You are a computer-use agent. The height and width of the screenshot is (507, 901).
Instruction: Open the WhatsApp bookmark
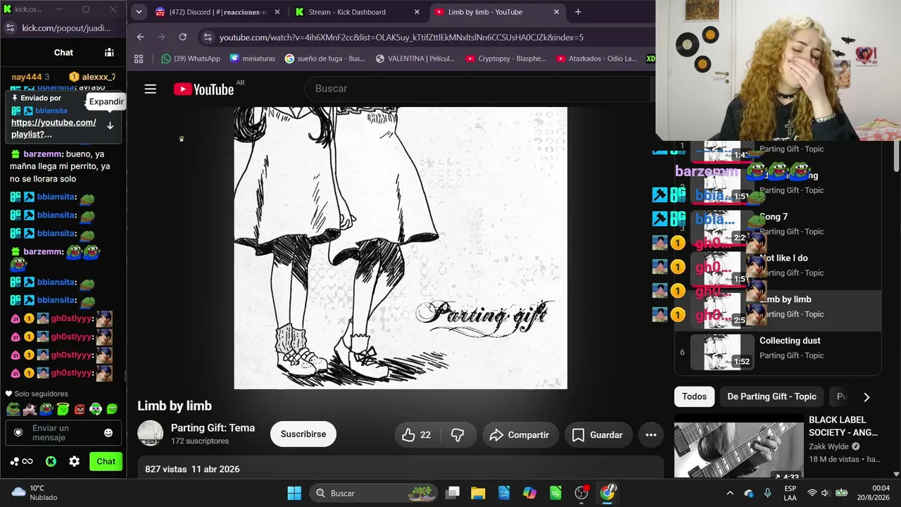click(191, 58)
